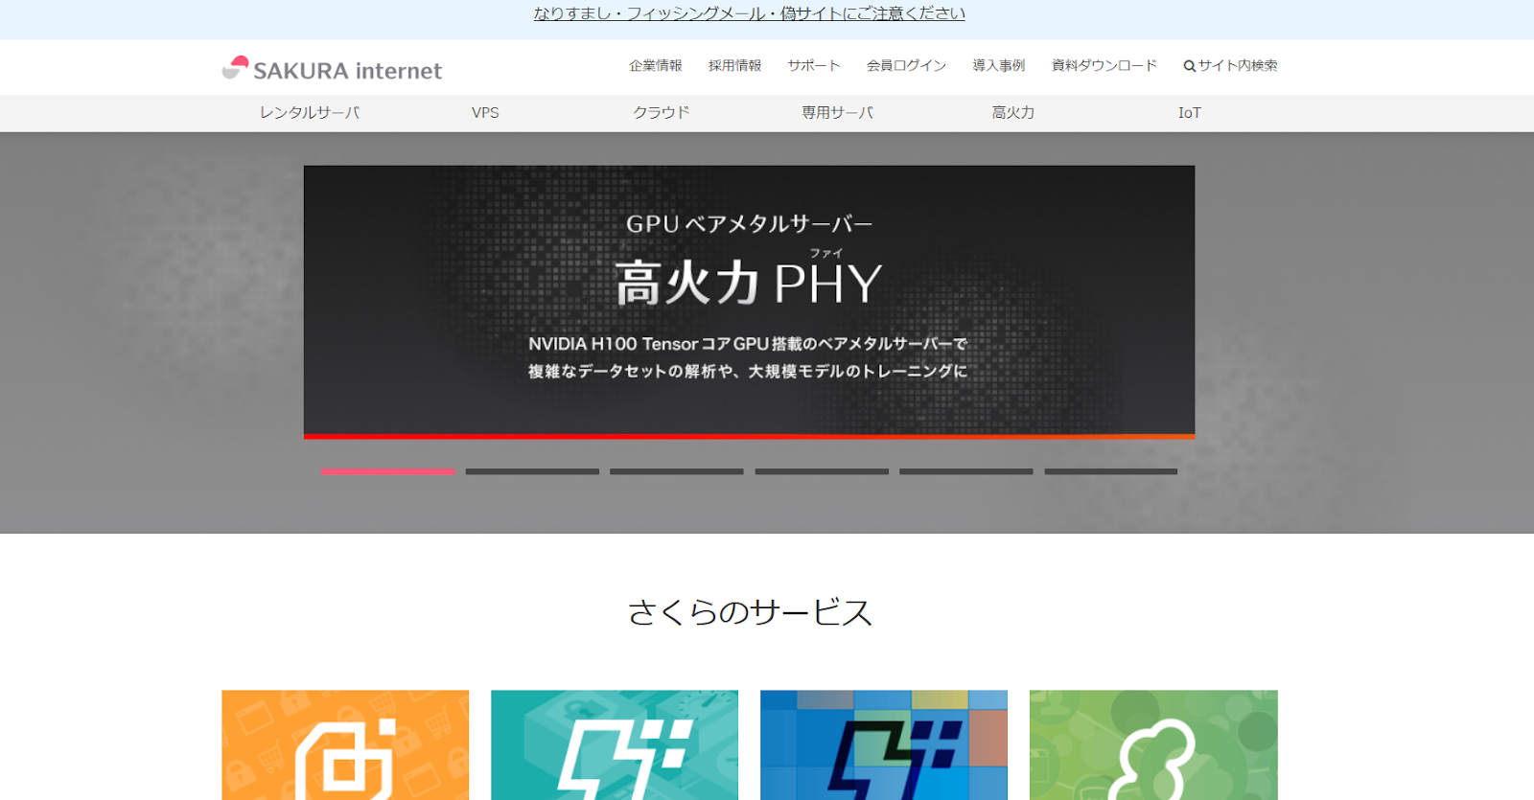Screen dimensions: 1534x800
Task: Go to サポート support page
Action: tap(814, 65)
